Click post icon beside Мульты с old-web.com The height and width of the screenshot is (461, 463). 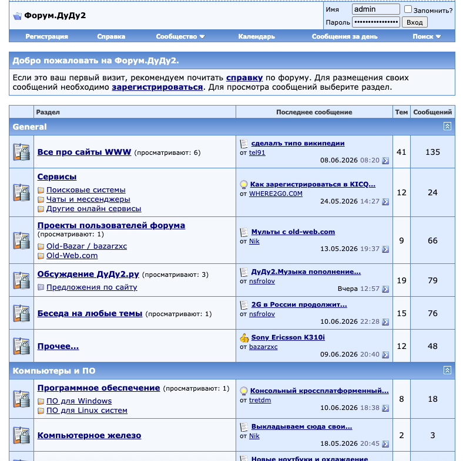click(x=244, y=232)
